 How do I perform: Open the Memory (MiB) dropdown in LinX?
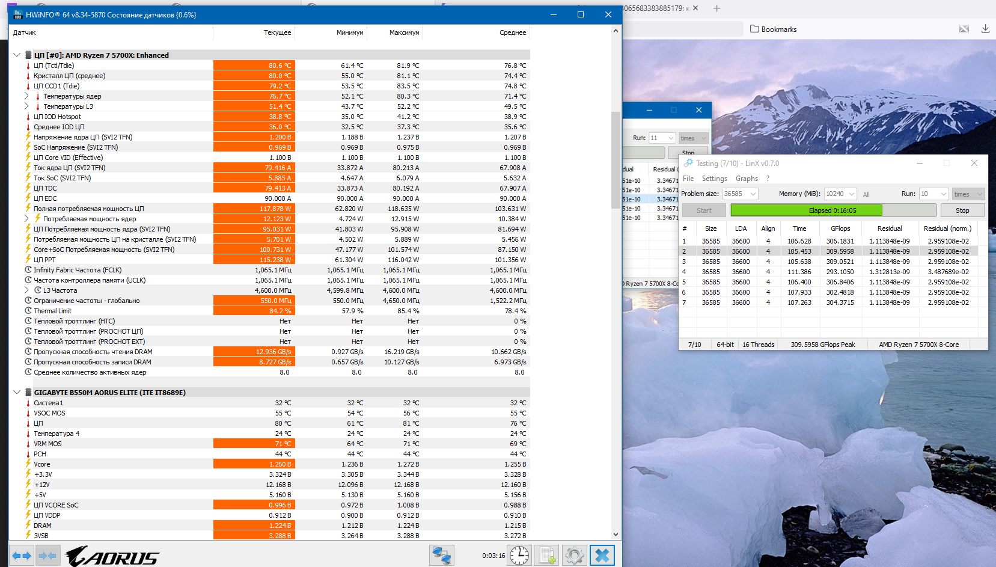pos(852,194)
